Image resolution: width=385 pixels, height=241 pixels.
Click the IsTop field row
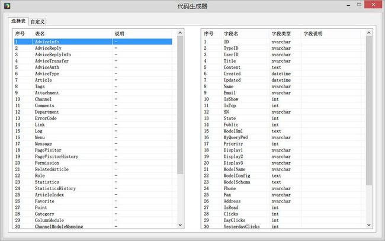282,105
